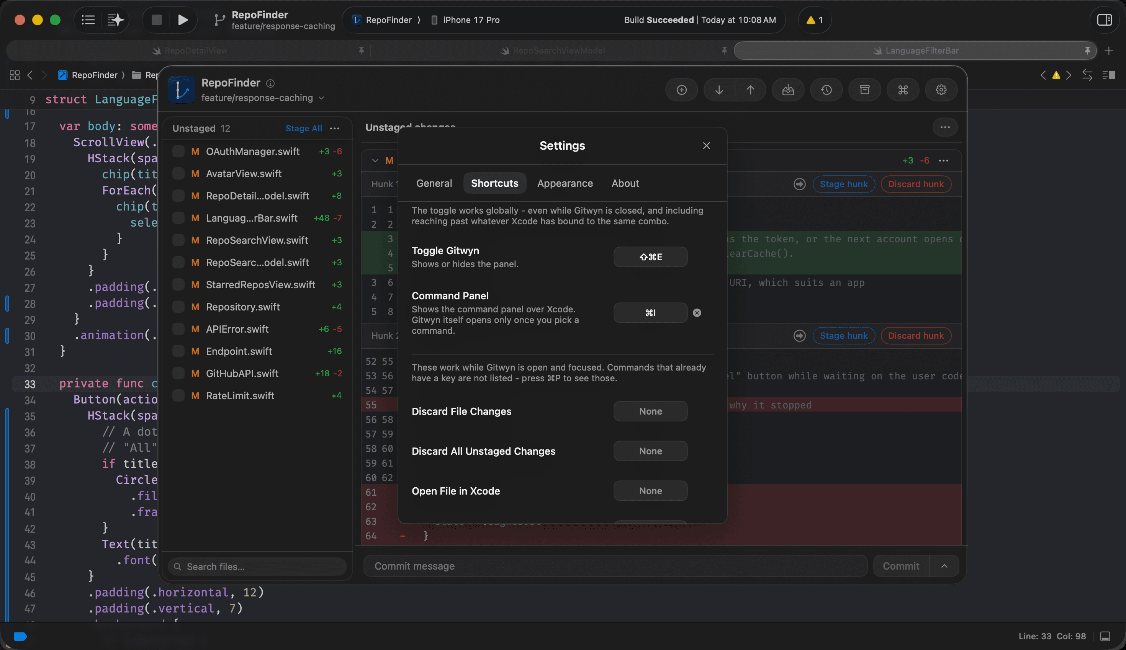Viewport: 1126px width, 650px height.
Task: Collapse the diff file chevron next to M
Action: click(375, 161)
